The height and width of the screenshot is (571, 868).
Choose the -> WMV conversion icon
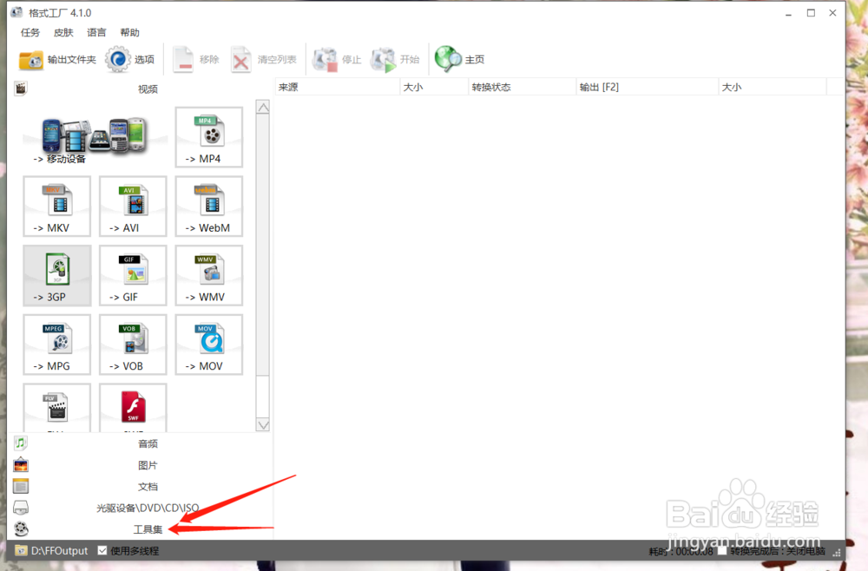208,276
